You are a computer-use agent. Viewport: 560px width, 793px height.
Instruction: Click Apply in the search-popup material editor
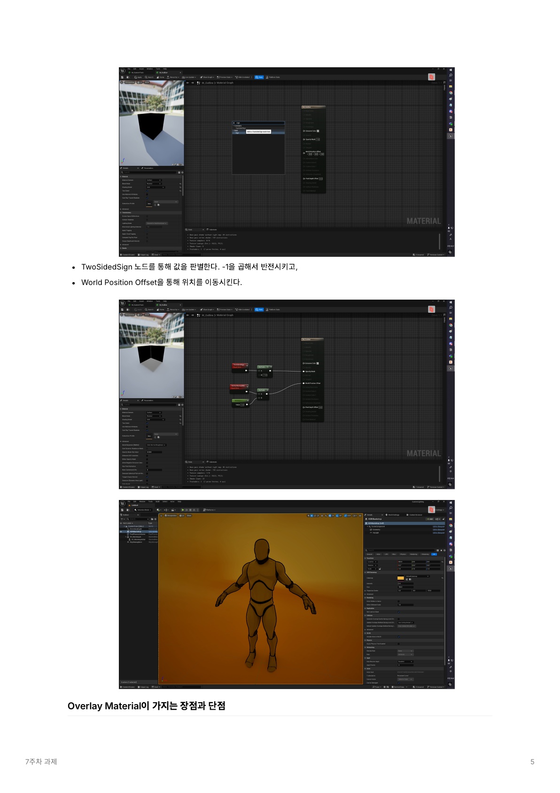click(139, 77)
